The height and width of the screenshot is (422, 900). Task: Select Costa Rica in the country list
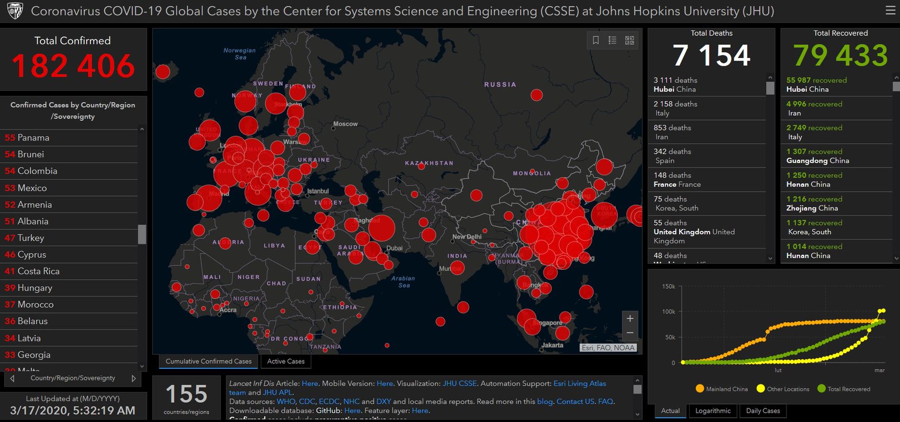pos(69,272)
